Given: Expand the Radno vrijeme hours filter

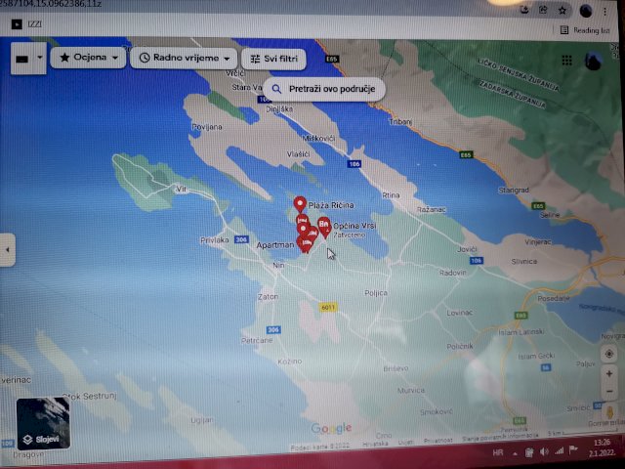Looking at the screenshot, I should [x=185, y=58].
